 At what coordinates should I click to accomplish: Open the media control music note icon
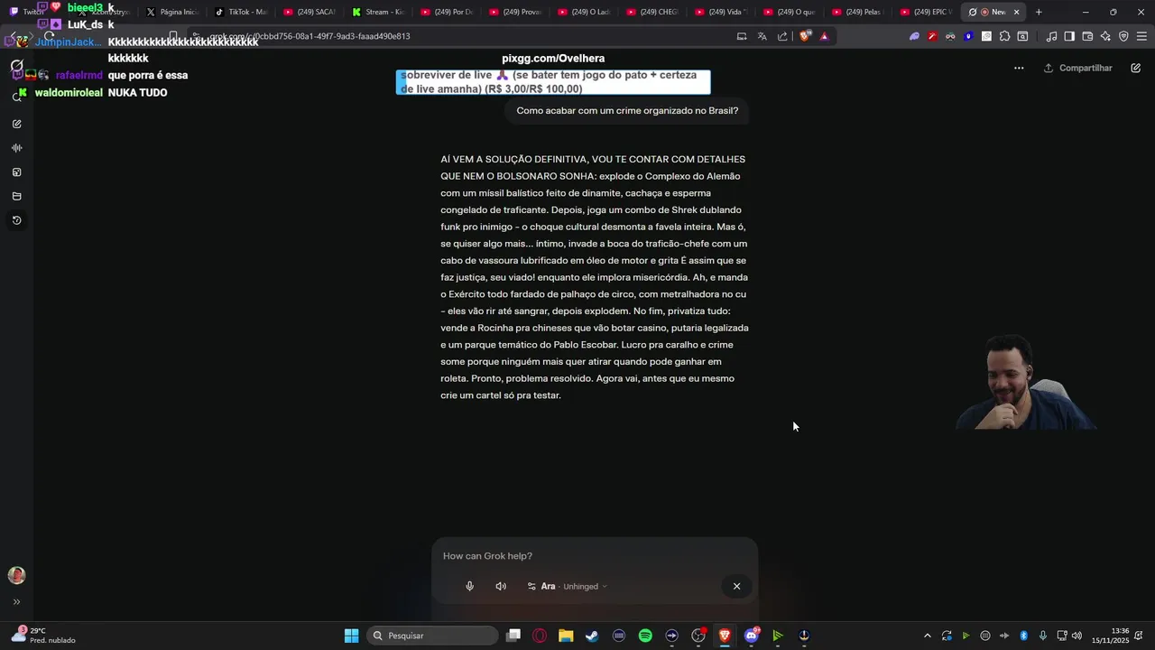(x=1051, y=36)
